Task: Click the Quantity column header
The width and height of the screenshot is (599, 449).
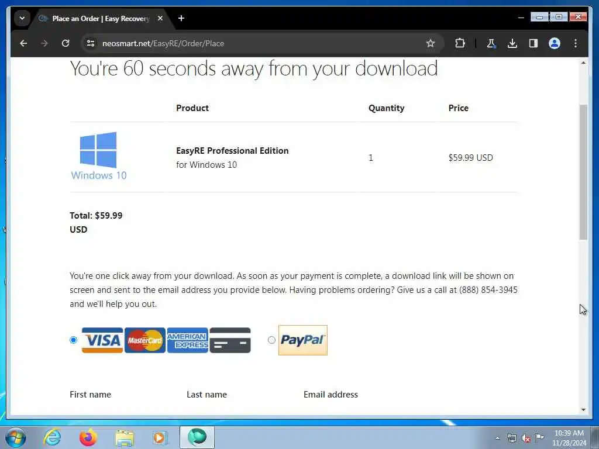Action: click(x=386, y=108)
